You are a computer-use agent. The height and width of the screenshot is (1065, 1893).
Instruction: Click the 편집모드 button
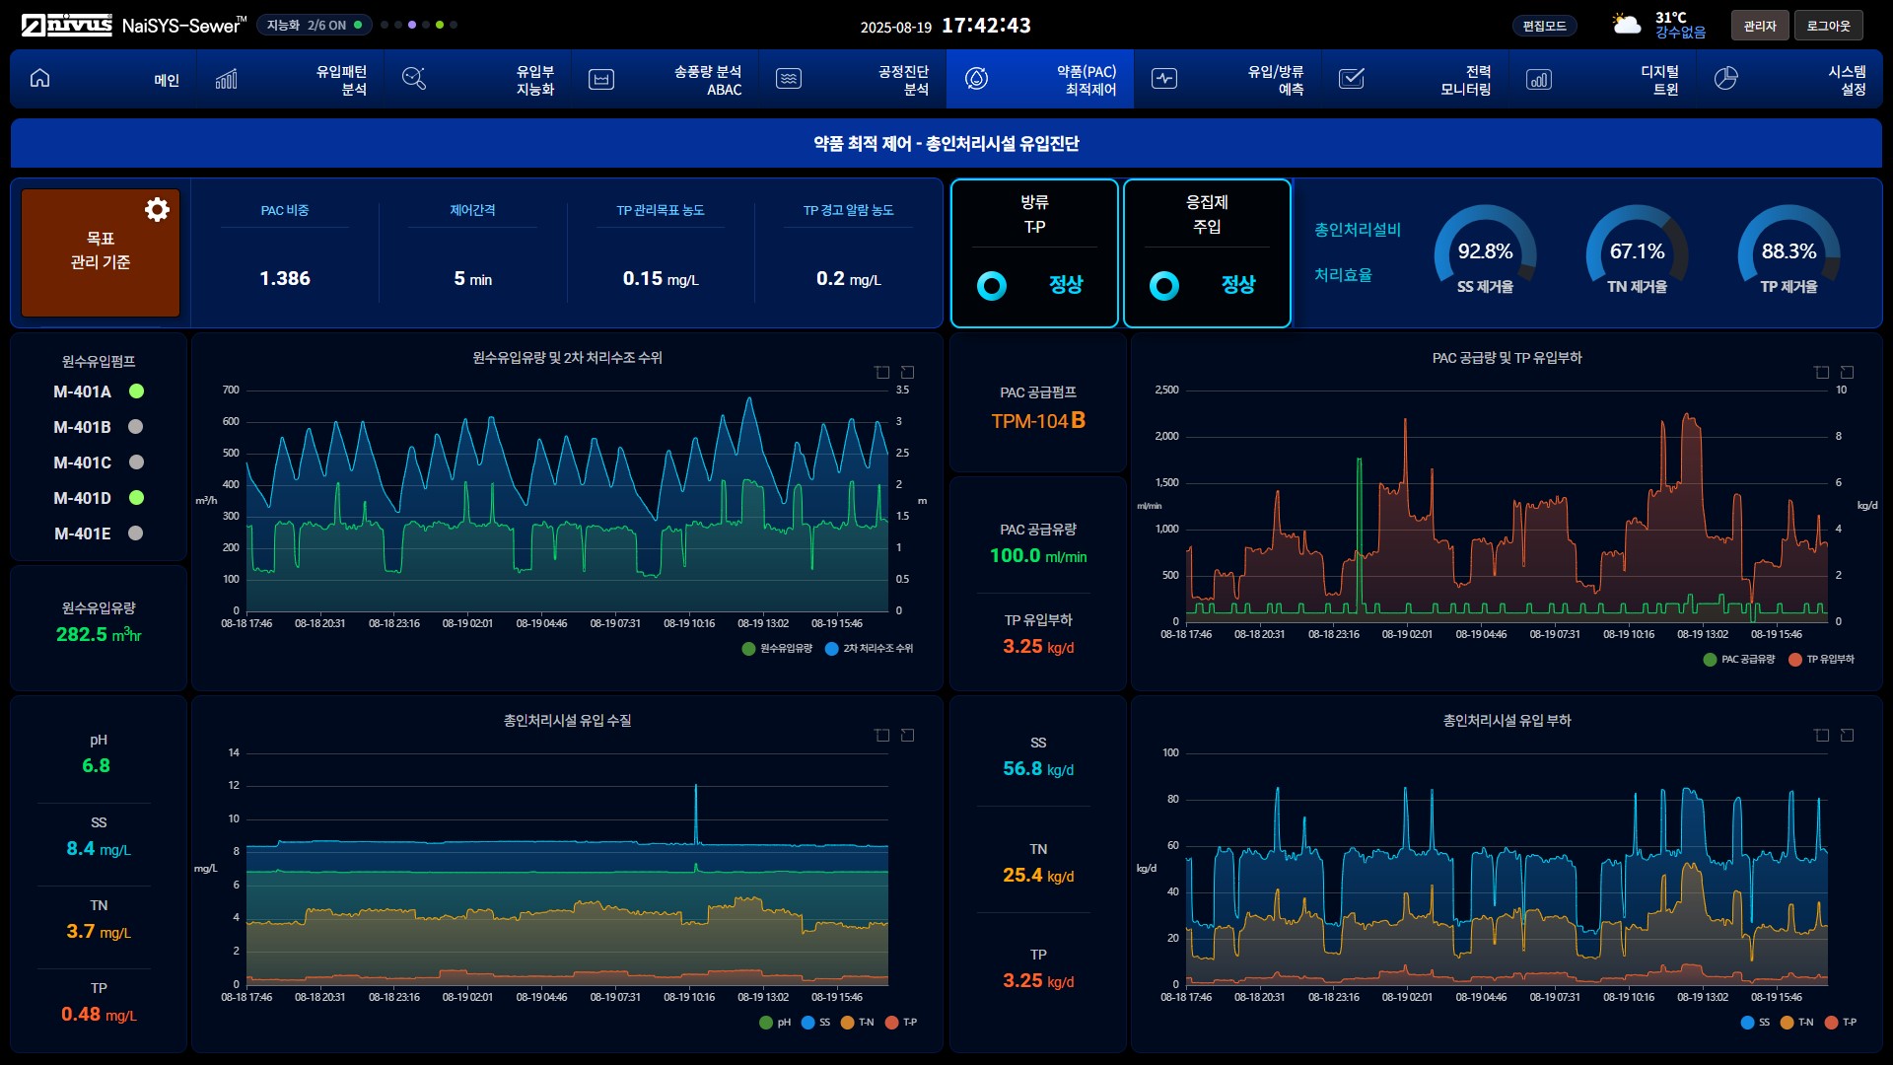(x=1544, y=26)
